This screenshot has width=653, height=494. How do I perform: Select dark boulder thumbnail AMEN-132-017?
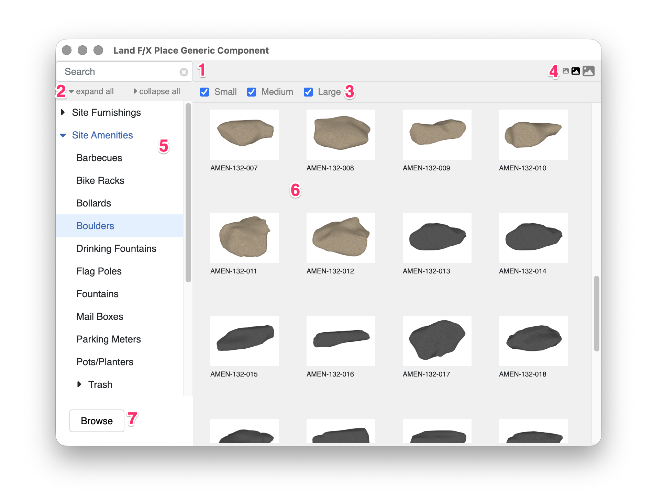click(x=437, y=341)
